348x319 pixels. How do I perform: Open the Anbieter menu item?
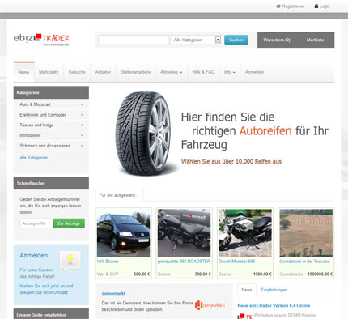pos(103,72)
